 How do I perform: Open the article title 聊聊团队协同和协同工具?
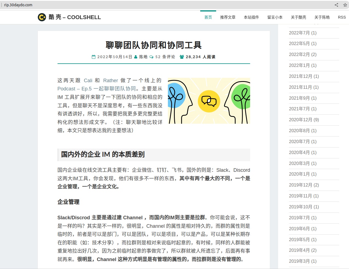(154, 45)
